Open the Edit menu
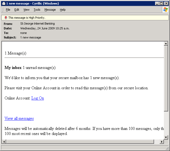Viewport: 170px width, 151px height. pyautogui.click(x=17, y=10)
